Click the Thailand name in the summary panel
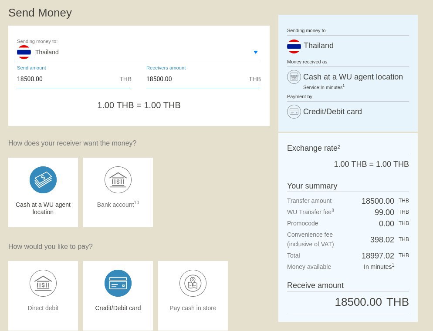The width and height of the screenshot is (433, 331). point(318,46)
